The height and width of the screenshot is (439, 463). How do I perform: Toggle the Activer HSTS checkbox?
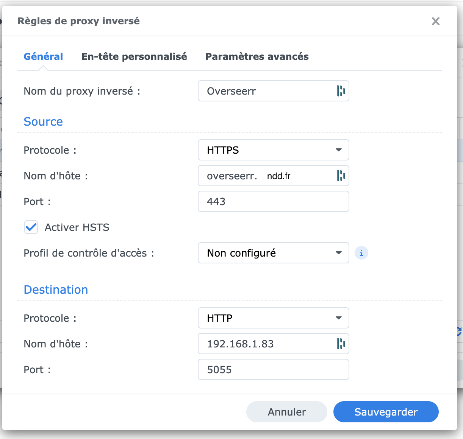click(31, 227)
